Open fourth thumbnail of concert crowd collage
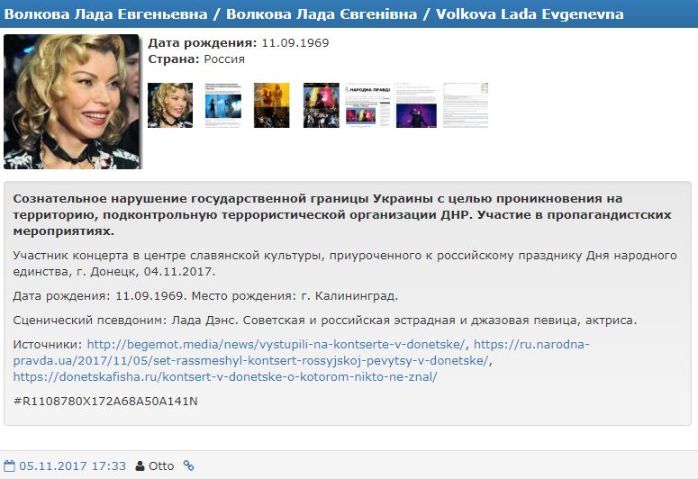Screen dimensions: 698x479 (x=321, y=105)
